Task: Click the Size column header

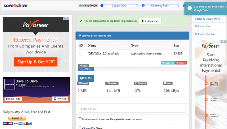Action: 176,45
